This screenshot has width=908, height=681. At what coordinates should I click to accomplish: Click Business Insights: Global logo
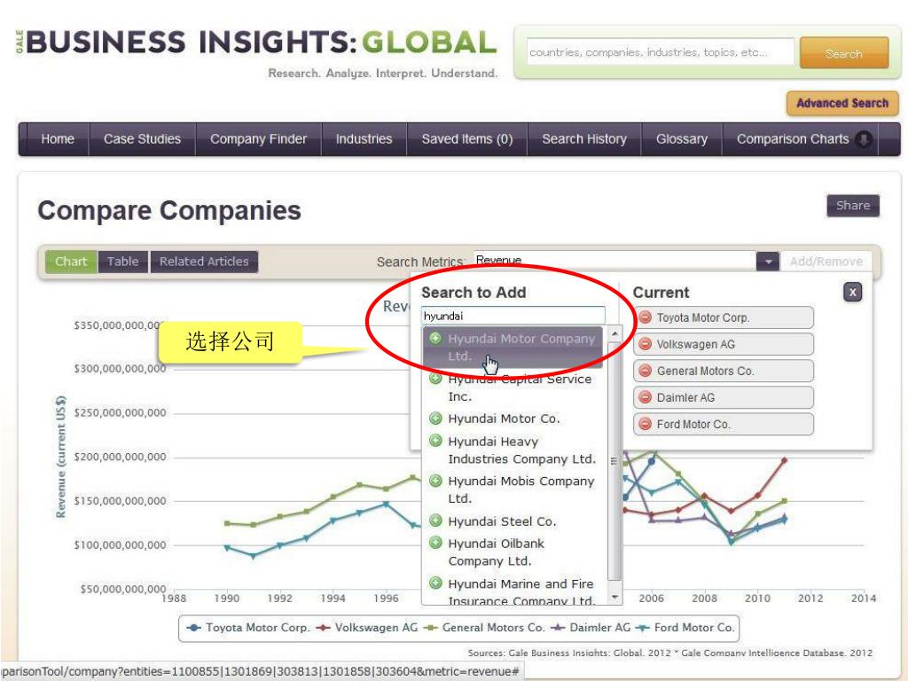point(256,43)
